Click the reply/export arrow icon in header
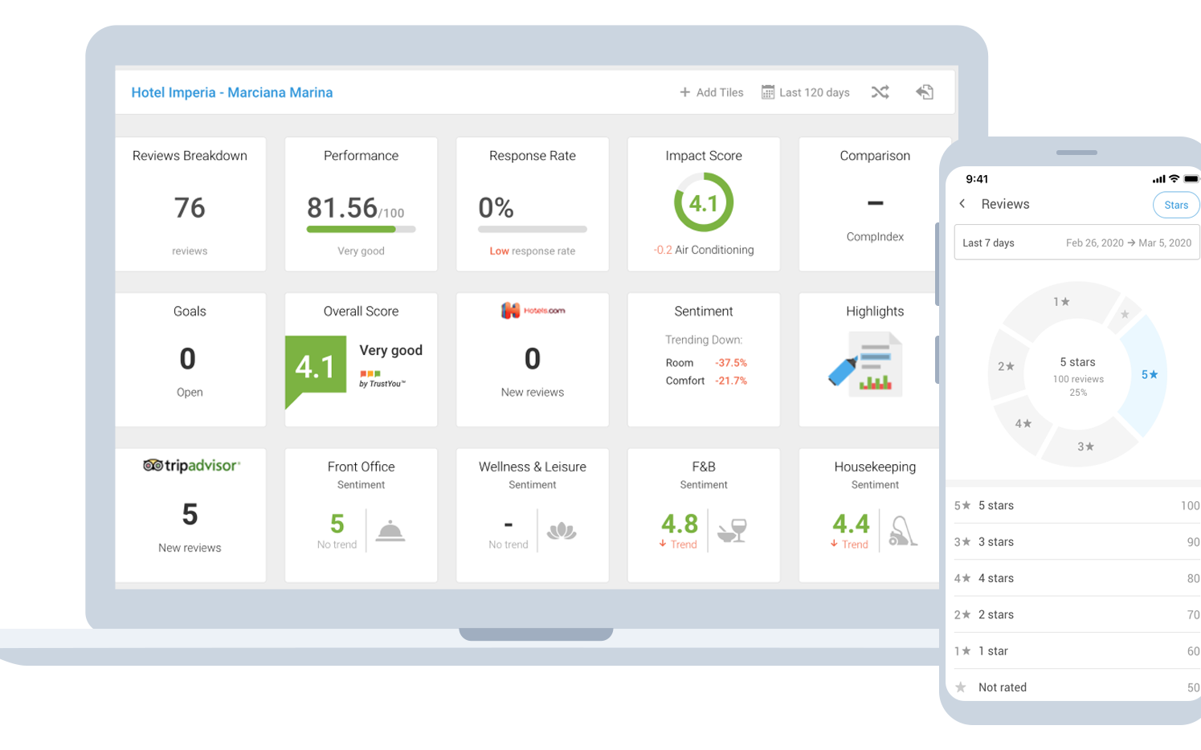Screen dimensions: 1201x750 click(x=925, y=92)
